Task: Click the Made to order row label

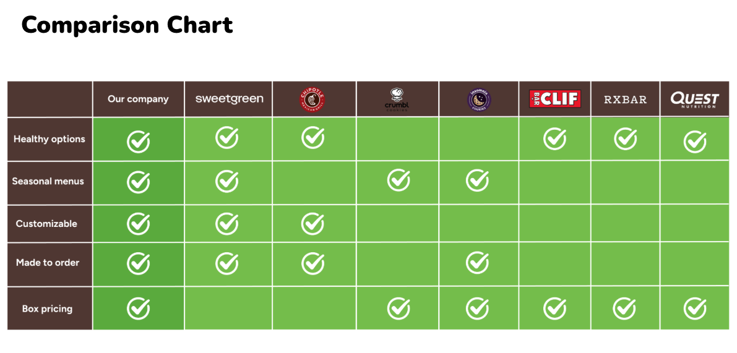Action: 48,263
